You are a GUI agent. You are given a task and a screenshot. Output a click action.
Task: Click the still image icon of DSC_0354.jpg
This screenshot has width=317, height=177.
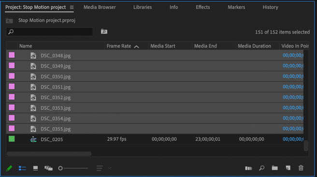[33, 118]
